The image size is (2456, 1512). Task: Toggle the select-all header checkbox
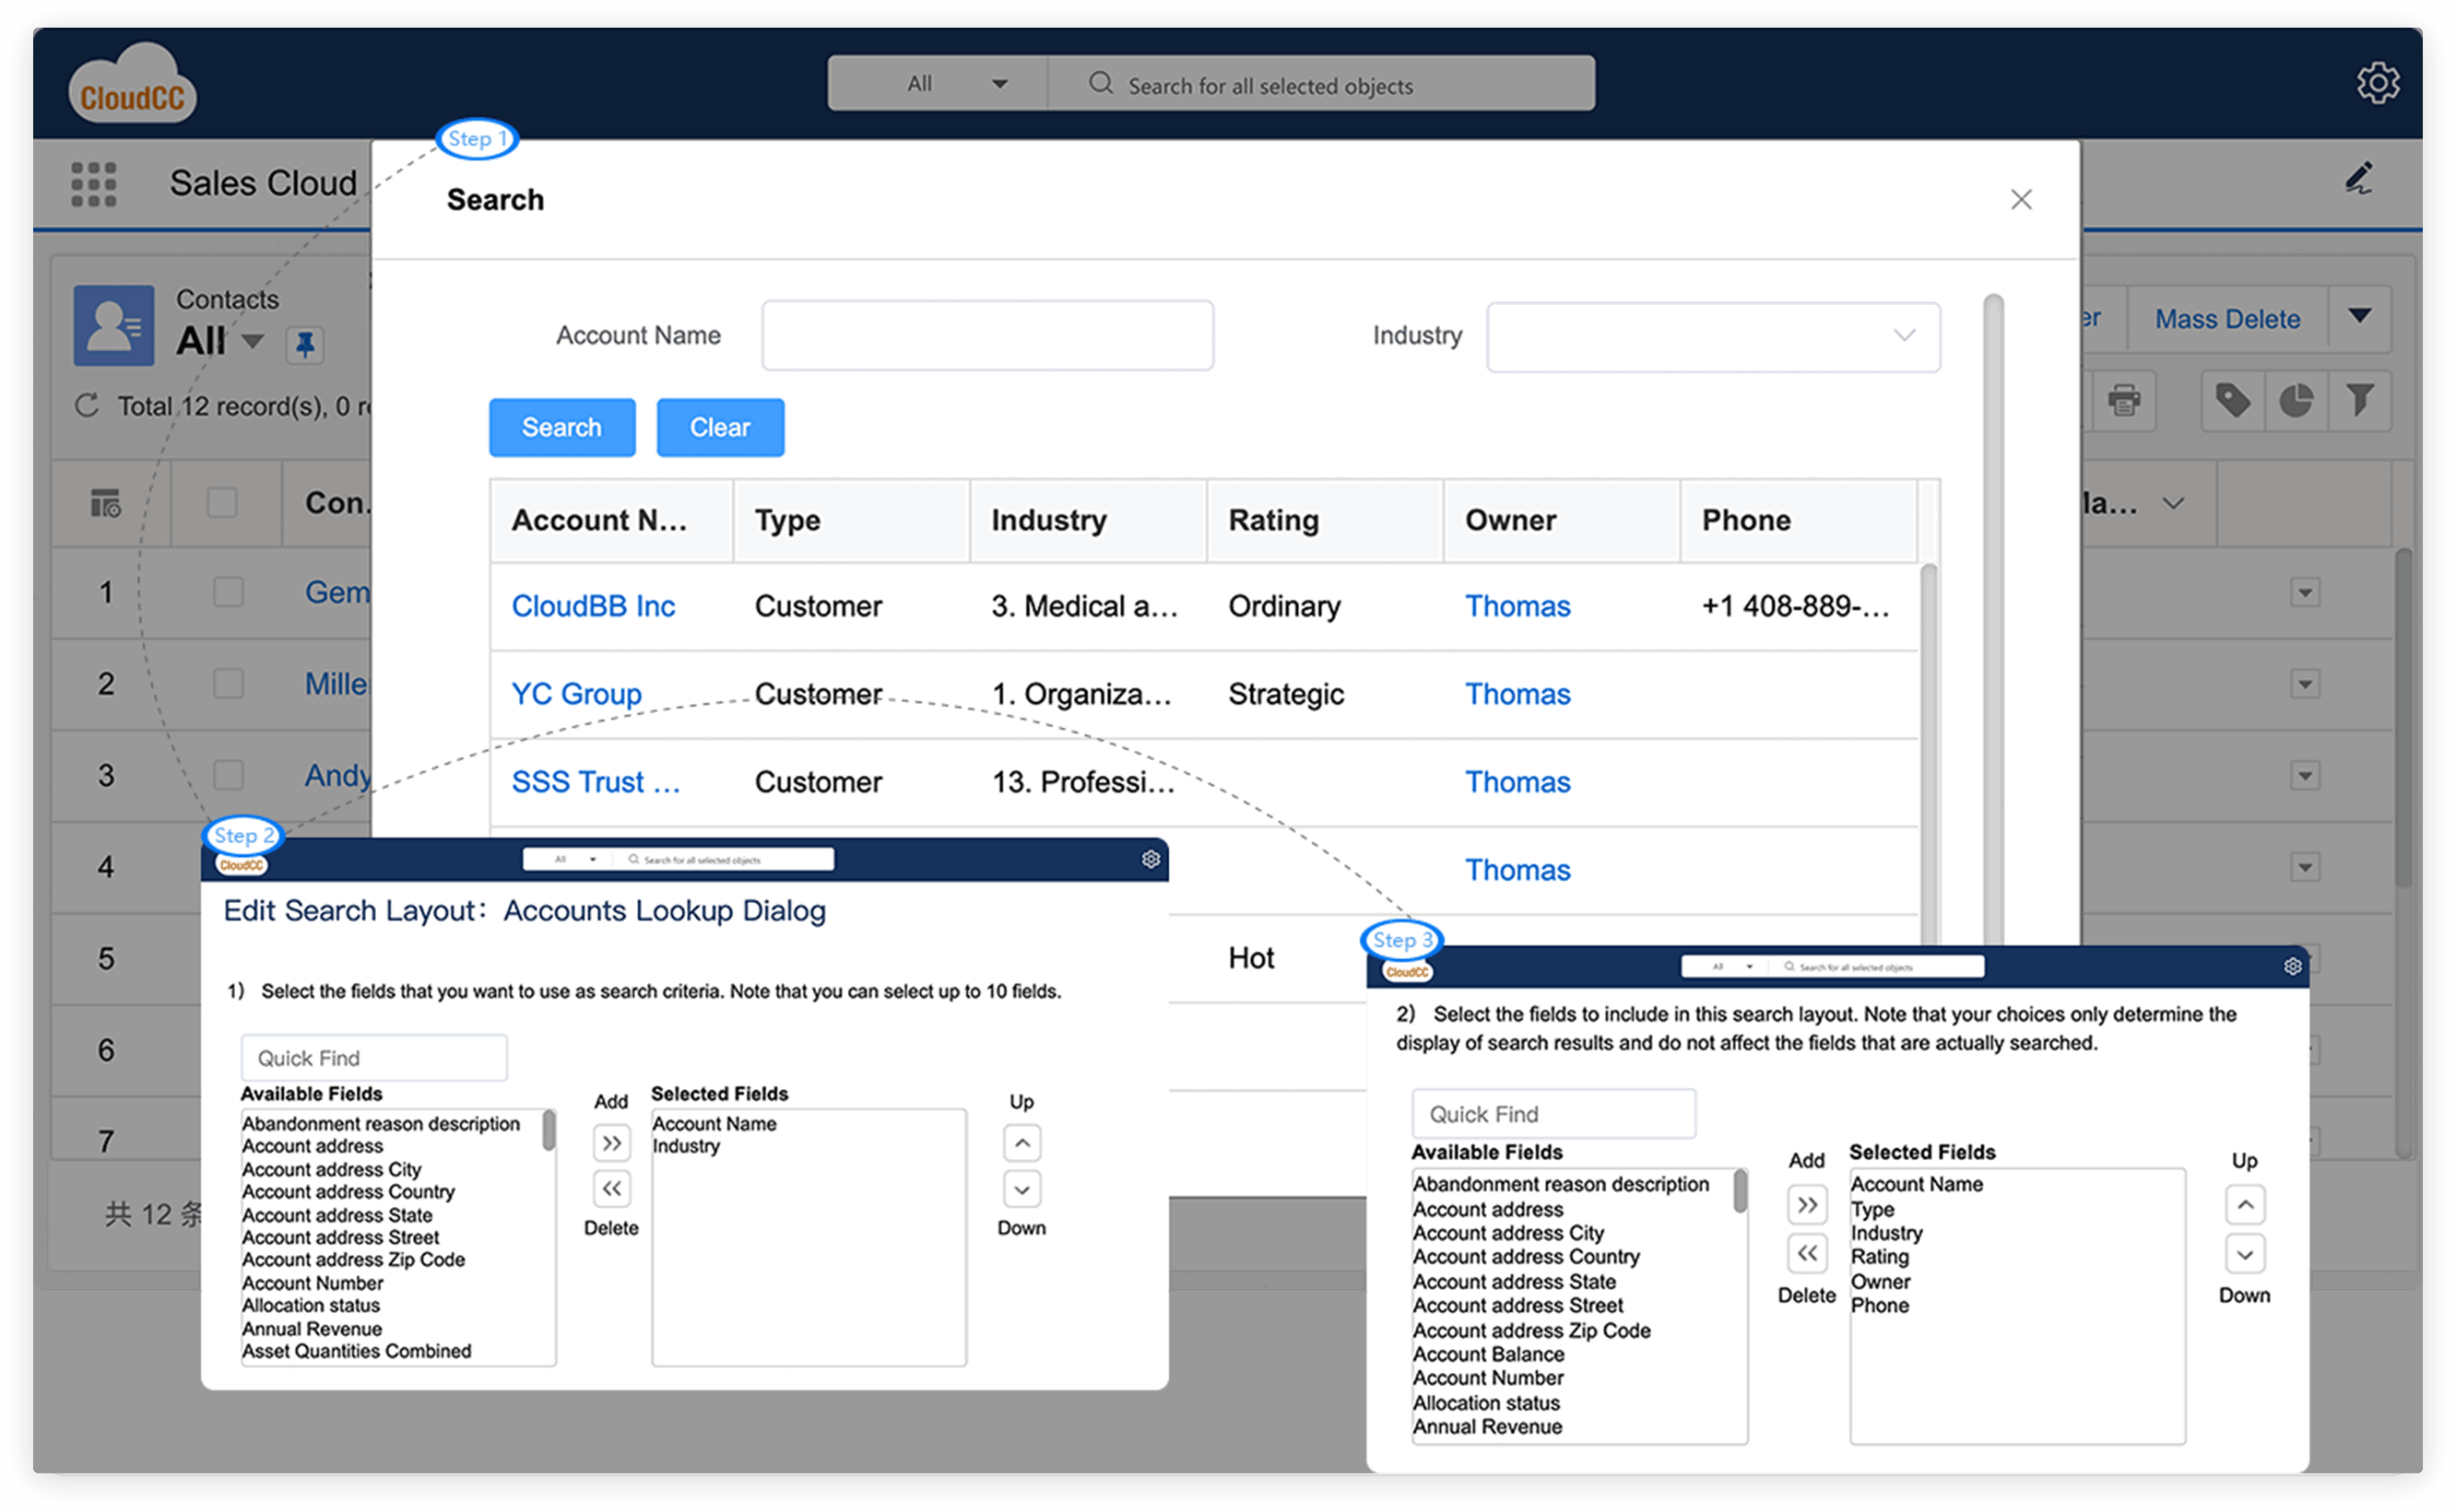(x=222, y=502)
